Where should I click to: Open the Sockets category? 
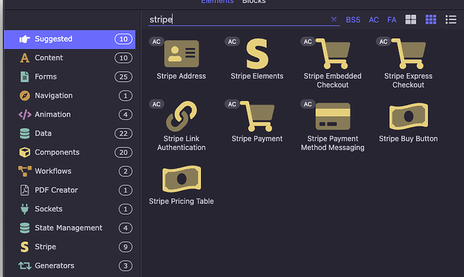pos(69,209)
